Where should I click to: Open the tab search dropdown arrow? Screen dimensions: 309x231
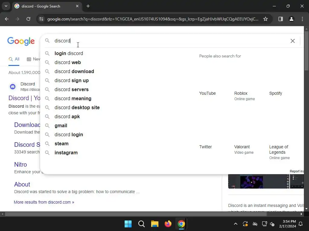(x=6, y=6)
